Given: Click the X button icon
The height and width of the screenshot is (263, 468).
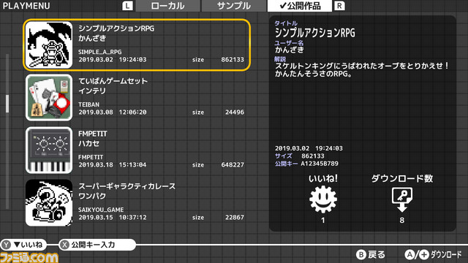Looking at the screenshot, I should [64, 245].
